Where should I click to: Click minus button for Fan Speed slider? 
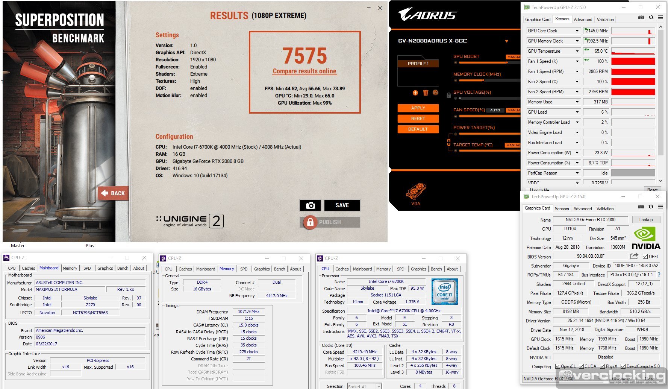455,116
